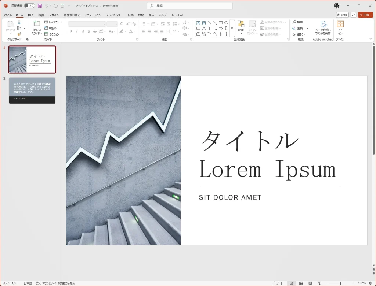Switch to slide sorter view
Screen dimensions: 376x286
301,283
